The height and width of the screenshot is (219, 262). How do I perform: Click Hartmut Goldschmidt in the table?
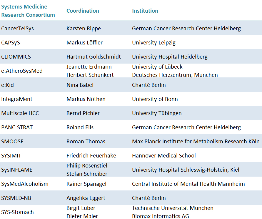click(94, 57)
